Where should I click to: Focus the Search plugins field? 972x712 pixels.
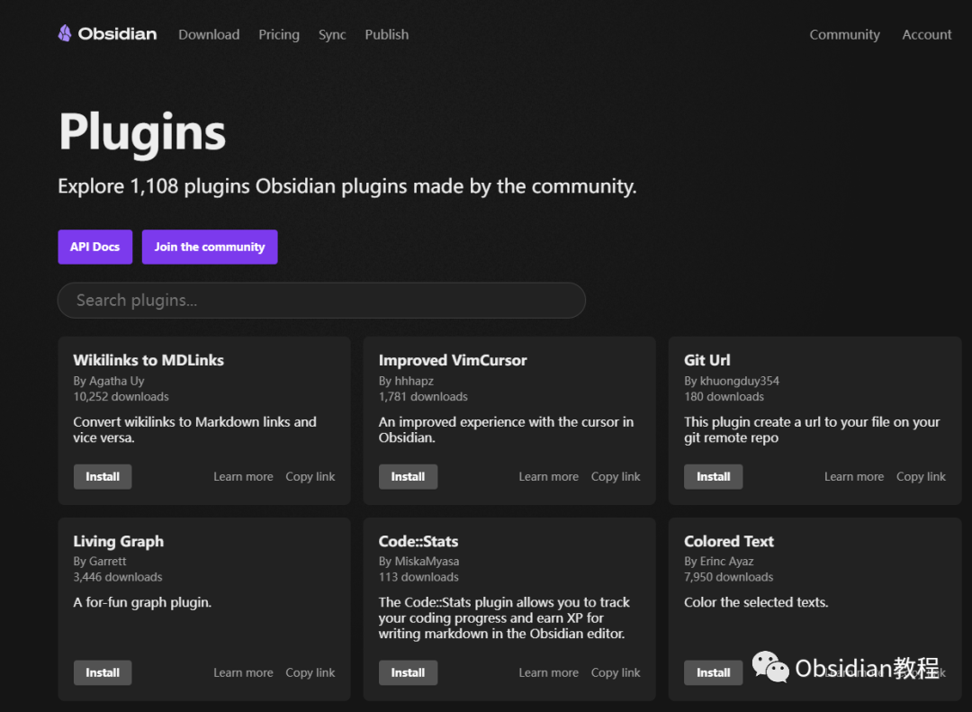click(321, 301)
